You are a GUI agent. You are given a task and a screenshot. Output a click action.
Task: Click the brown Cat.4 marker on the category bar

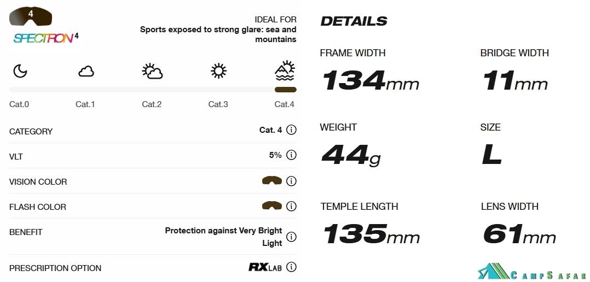(x=286, y=90)
